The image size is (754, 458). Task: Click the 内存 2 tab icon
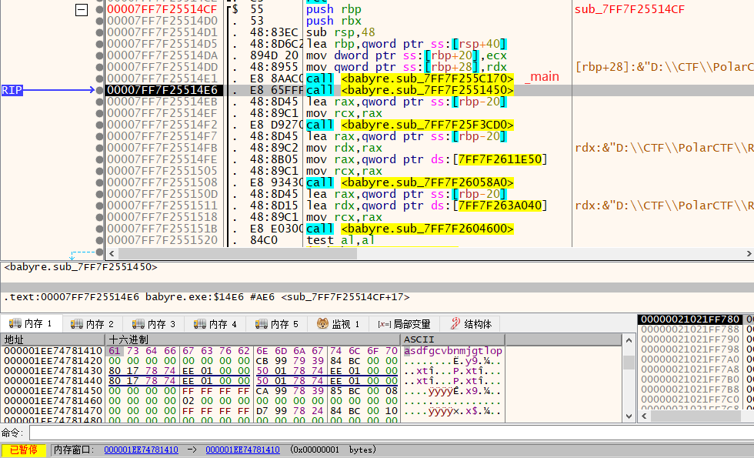tap(77, 324)
